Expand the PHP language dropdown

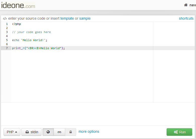coord(12,132)
